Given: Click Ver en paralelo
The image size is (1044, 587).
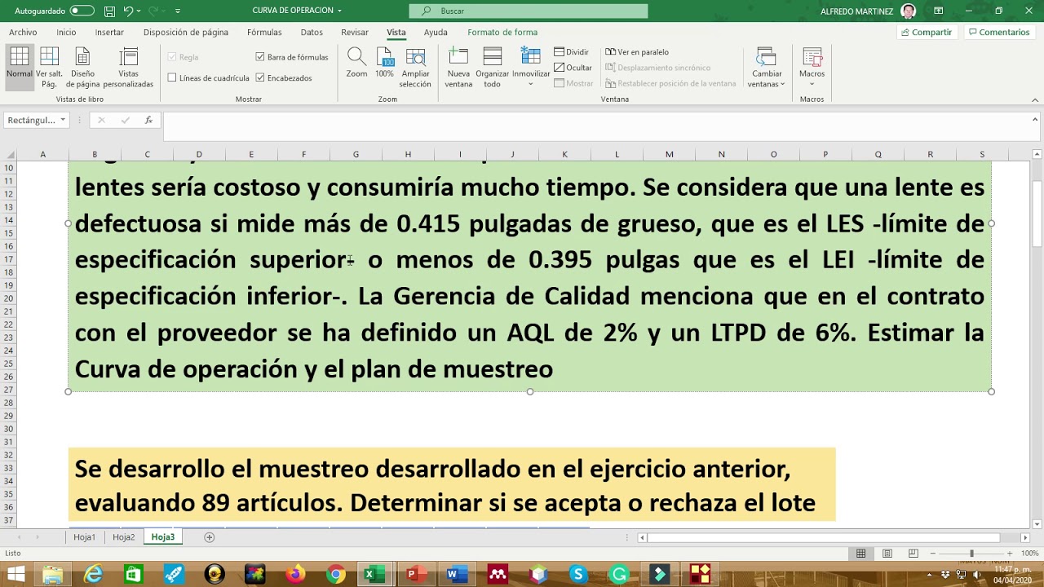Looking at the screenshot, I should point(637,52).
